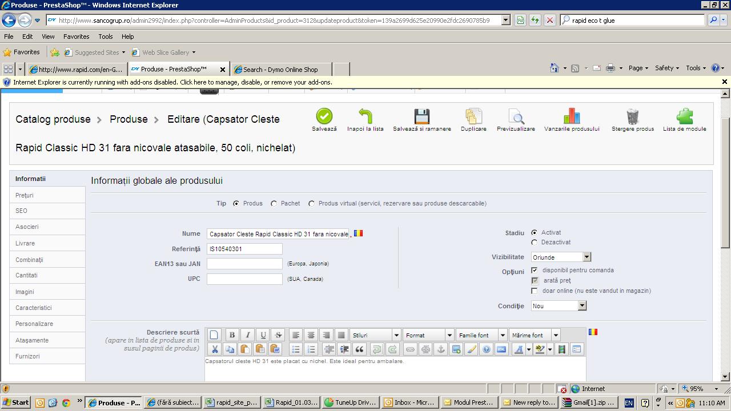The height and width of the screenshot is (411, 731).
Task: Expand the text color picker arrow
Action: (x=529, y=349)
